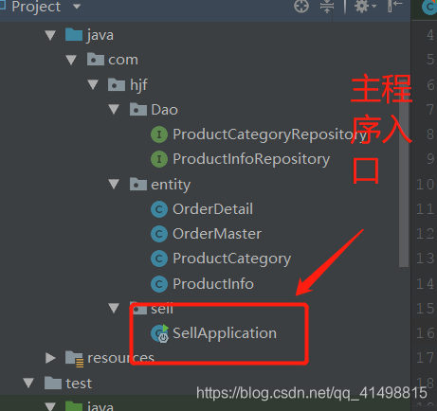Click the Dao package icon

pos(138,110)
